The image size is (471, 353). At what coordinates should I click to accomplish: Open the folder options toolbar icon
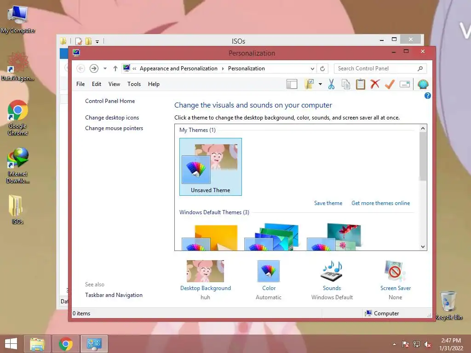pos(309,85)
